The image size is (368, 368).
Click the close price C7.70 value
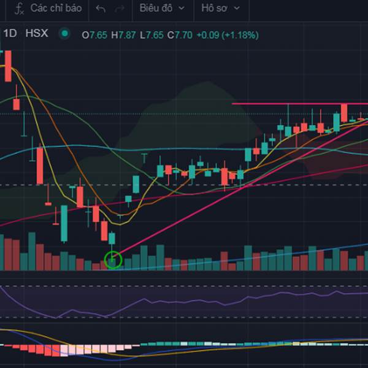180,35
